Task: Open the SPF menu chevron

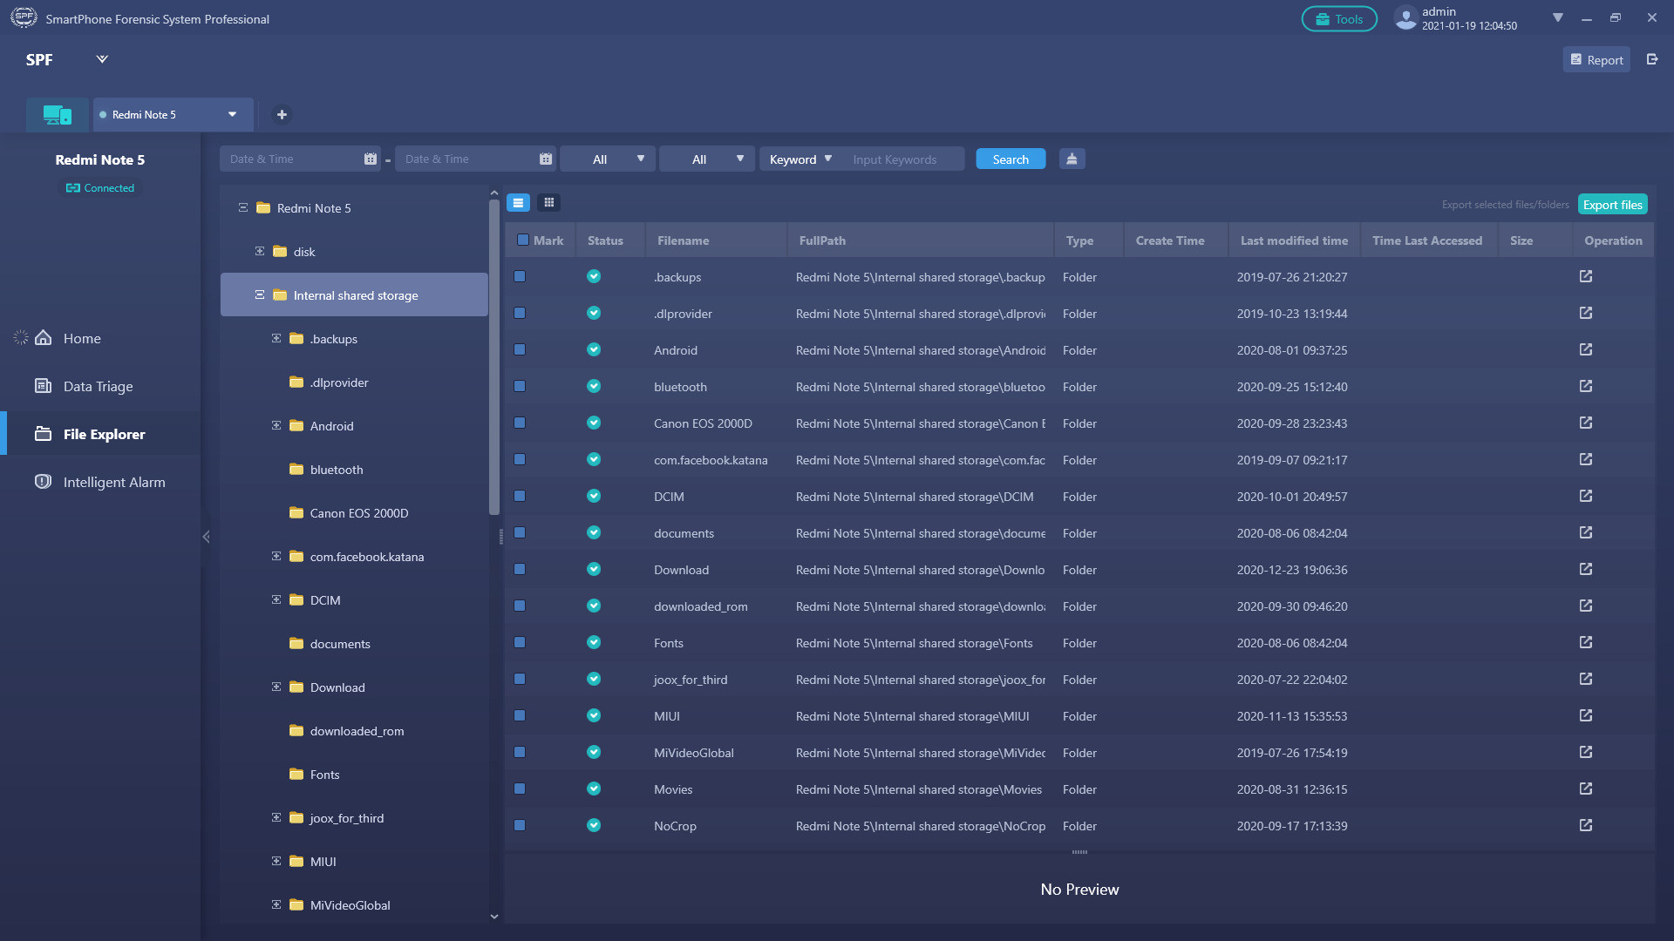Action: point(102,59)
